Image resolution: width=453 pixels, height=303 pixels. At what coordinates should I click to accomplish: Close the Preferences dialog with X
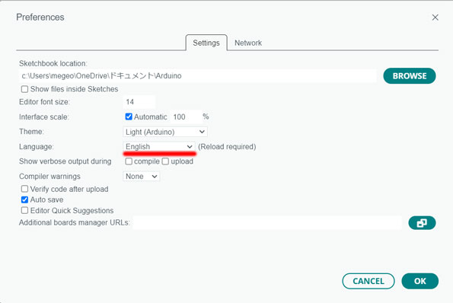click(435, 18)
